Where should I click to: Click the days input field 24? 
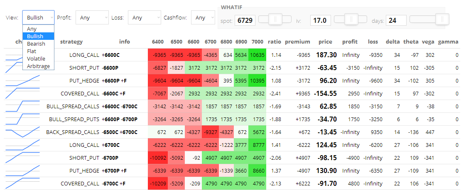click(396, 21)
